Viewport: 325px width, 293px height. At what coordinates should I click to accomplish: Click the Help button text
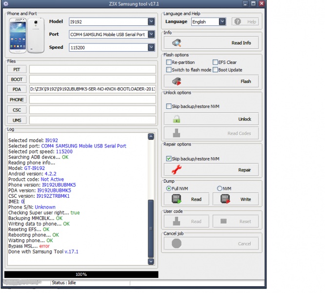[252, 22]
